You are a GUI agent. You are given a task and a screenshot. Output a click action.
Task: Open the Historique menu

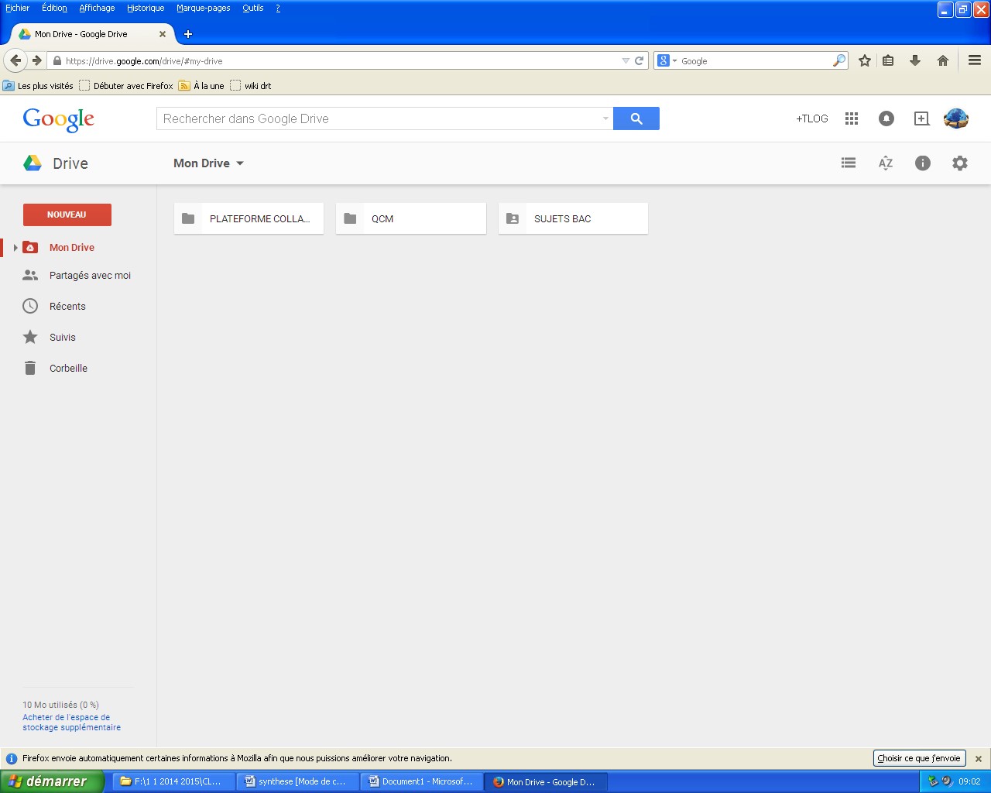(146, 8)
